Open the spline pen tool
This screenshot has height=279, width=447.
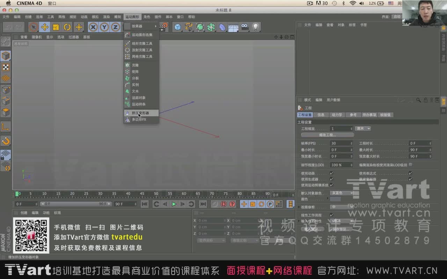(189, 27)
